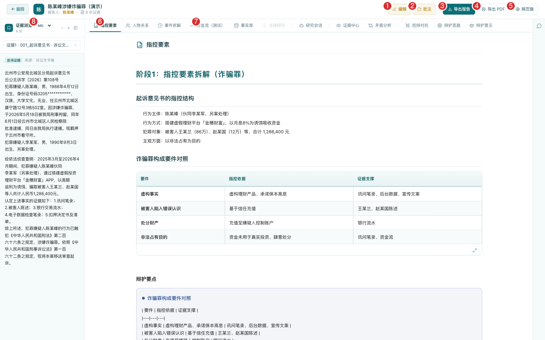Click the document icon beside 指控要素 heading
Viewport: 545px width, 340px height.
click(x=140, y=45)
